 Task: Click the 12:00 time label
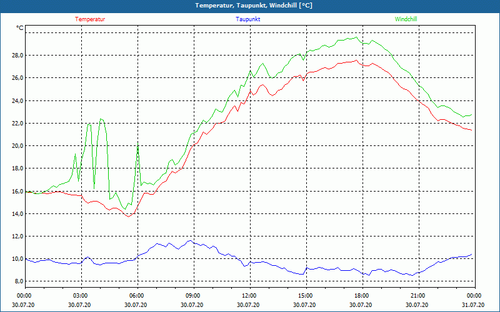click(x=248, y=296)
